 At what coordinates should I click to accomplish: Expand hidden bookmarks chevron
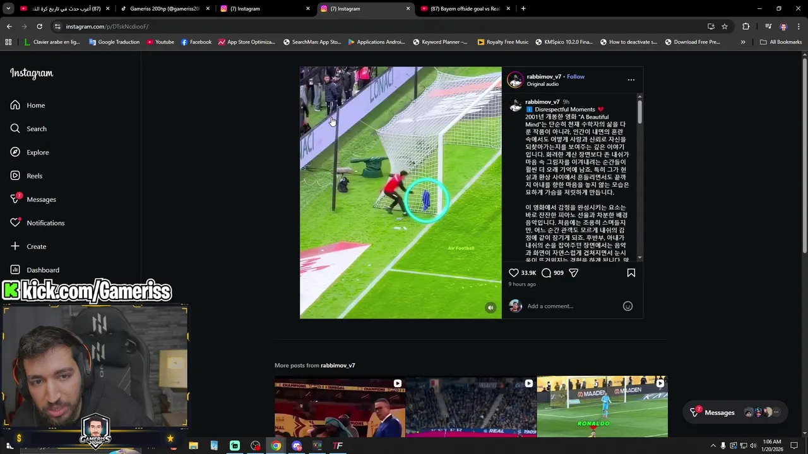click(x=743, y=42)
